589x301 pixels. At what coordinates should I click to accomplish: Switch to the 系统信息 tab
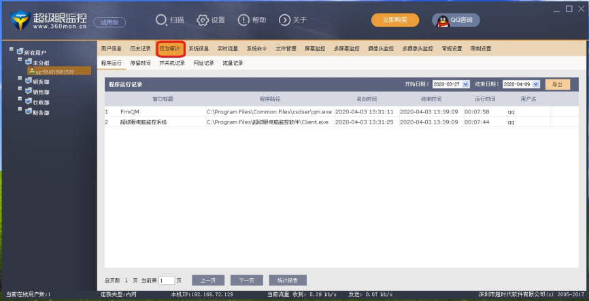(199, 48)
